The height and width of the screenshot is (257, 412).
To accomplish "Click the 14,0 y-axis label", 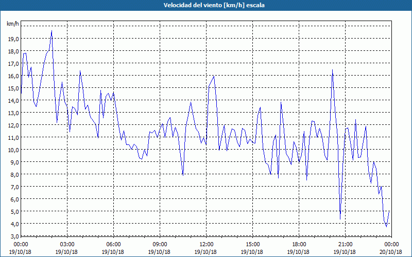I will click(x=14, y=100).
